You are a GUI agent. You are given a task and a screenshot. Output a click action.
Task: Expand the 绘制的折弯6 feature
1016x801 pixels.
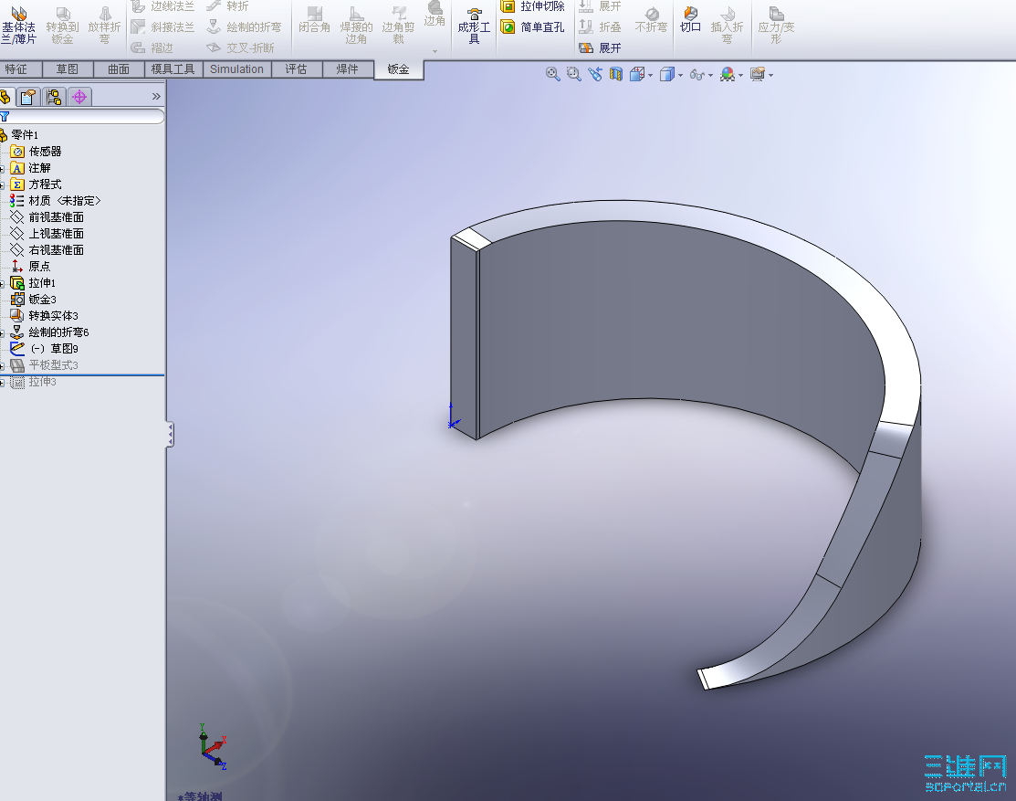2,333
